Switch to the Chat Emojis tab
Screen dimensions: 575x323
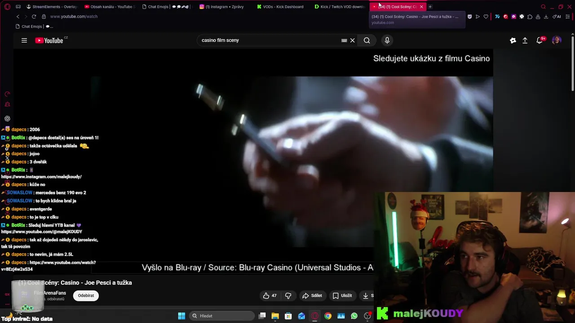[x=167, y=7]
